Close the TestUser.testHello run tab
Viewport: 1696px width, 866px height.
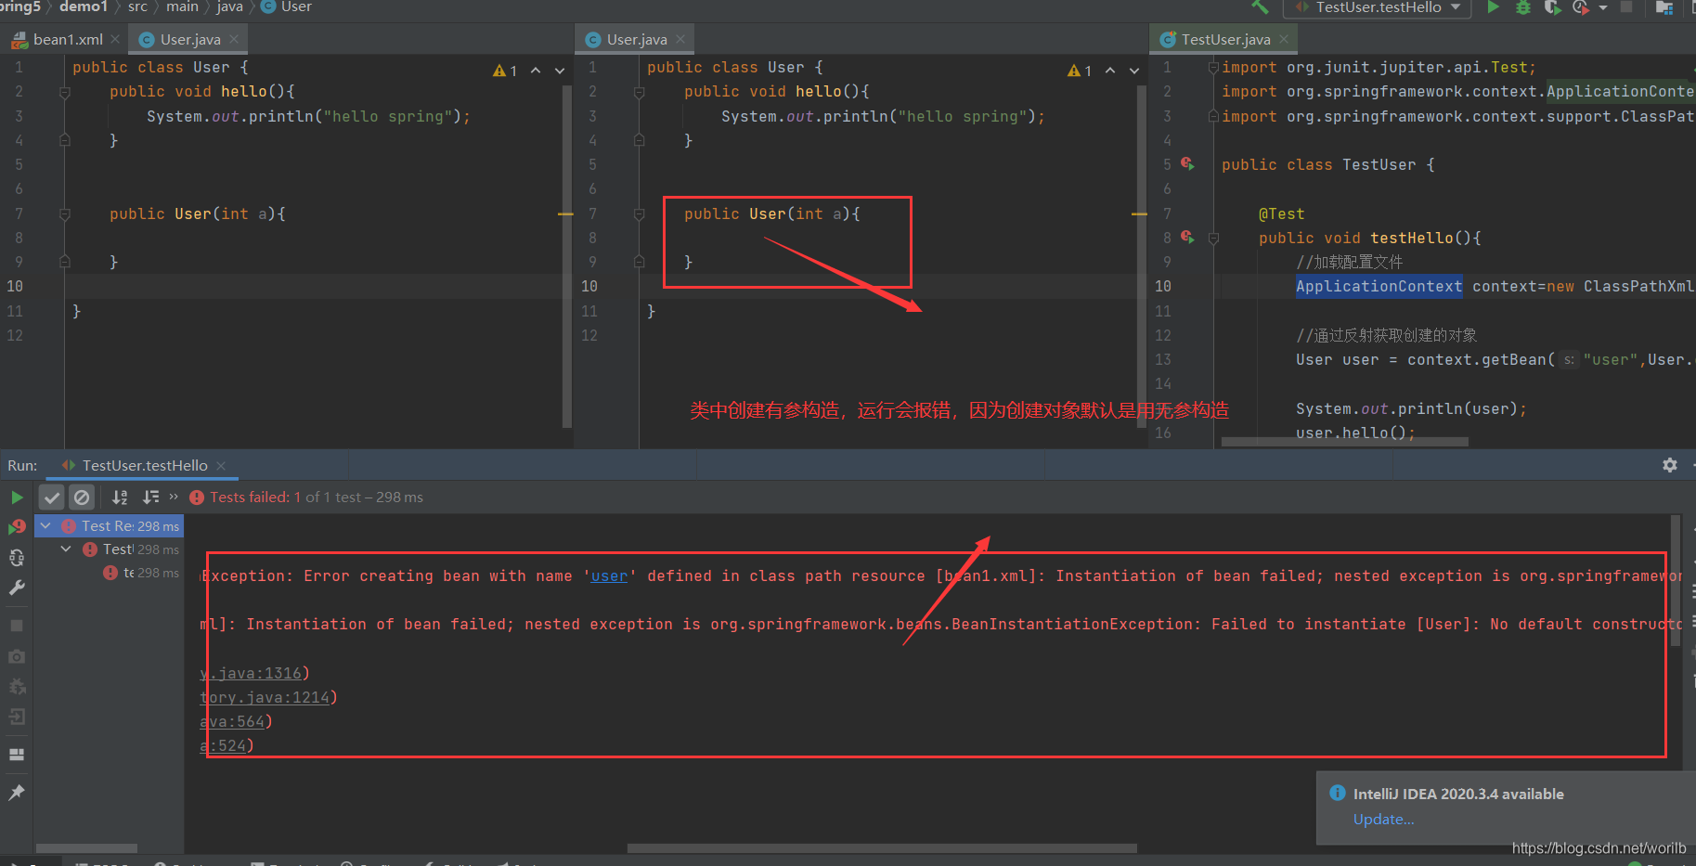221,465
